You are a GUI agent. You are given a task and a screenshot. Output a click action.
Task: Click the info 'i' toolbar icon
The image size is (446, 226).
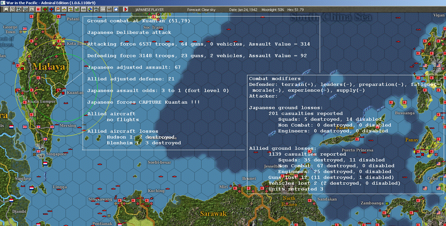click(x=32, y=10)
